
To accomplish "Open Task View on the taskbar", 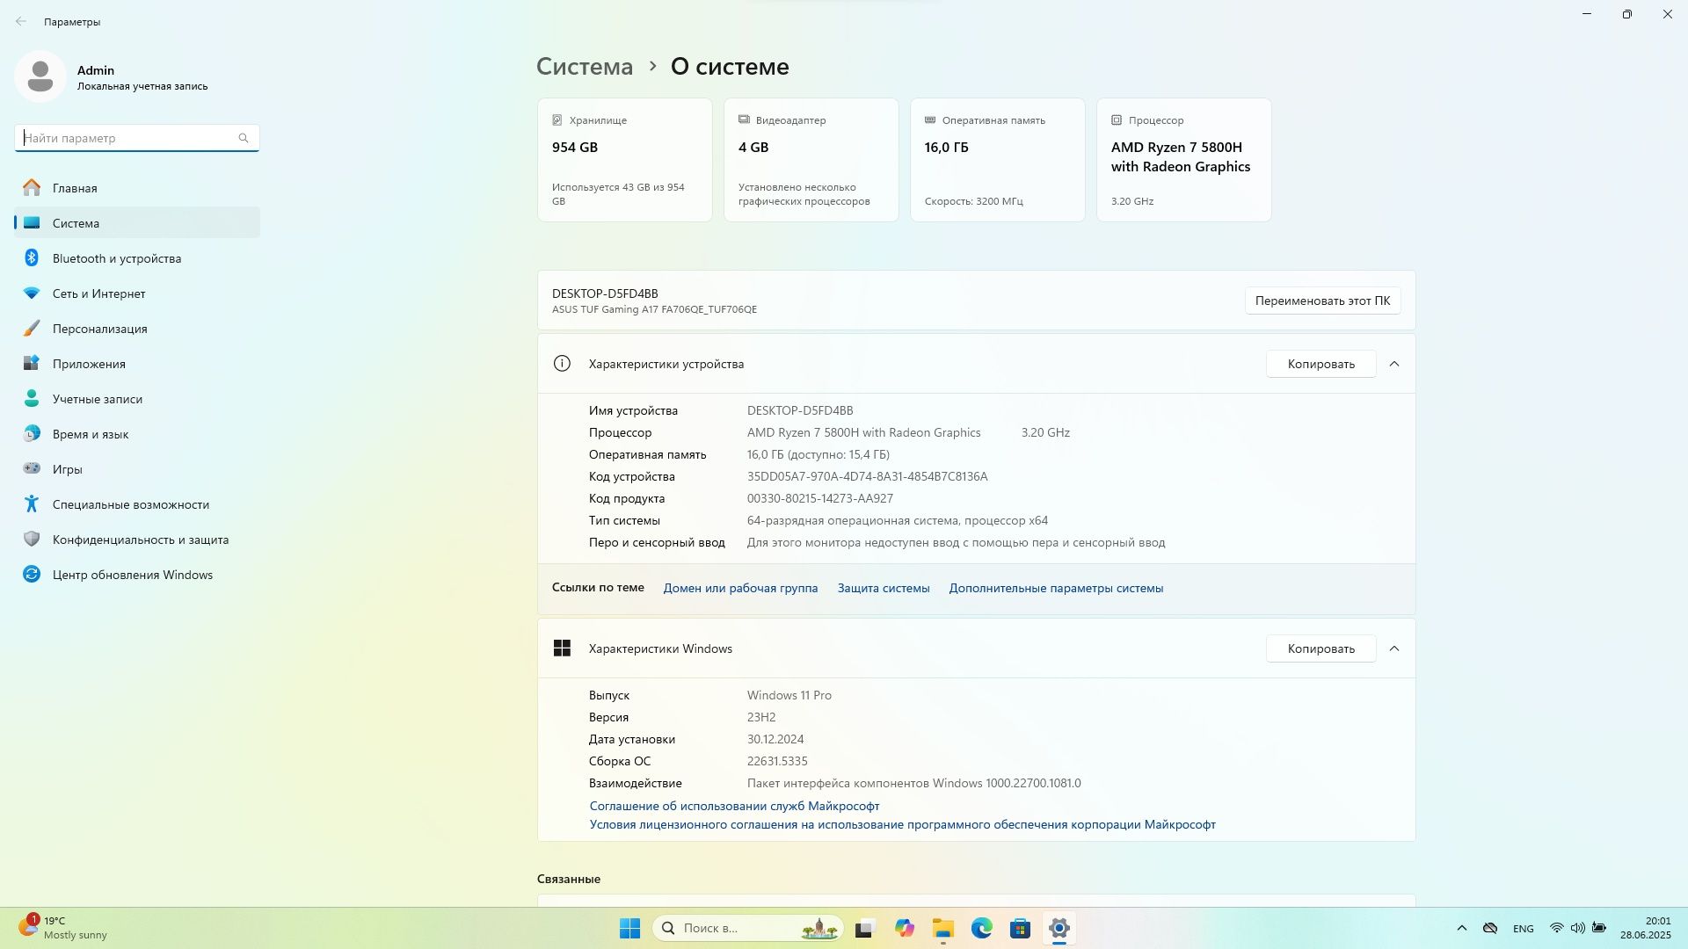I will (865, 928).
